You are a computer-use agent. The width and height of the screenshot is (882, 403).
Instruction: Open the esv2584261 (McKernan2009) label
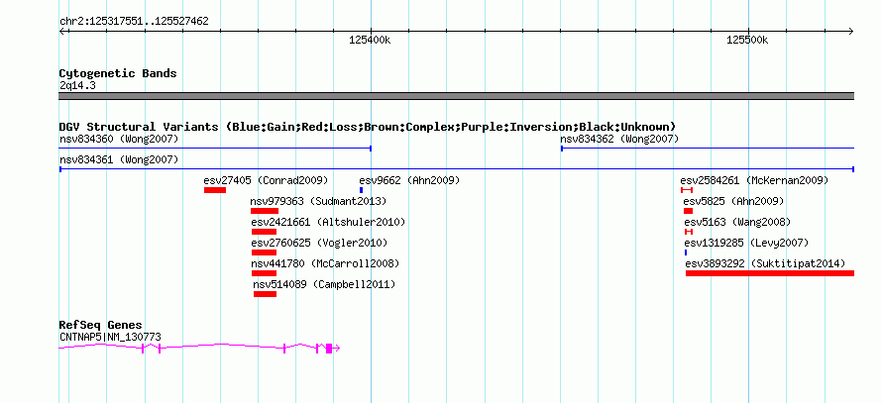tap(754, 180)
